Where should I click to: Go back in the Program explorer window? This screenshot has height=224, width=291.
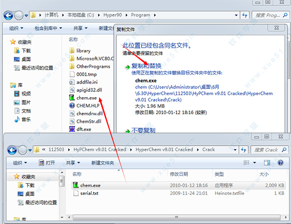8,15
